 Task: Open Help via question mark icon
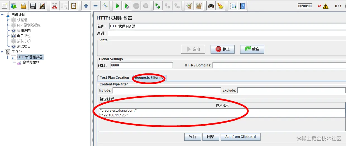[242, 6]
